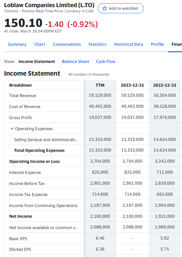
Task: Click the percent change (-0.92%)
Action: [x=82, y=24]
